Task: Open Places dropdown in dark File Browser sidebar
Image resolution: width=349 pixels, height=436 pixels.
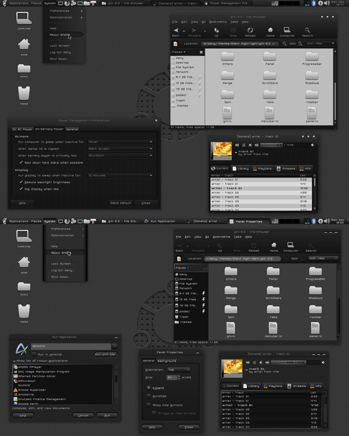Action: click(182, 268)
